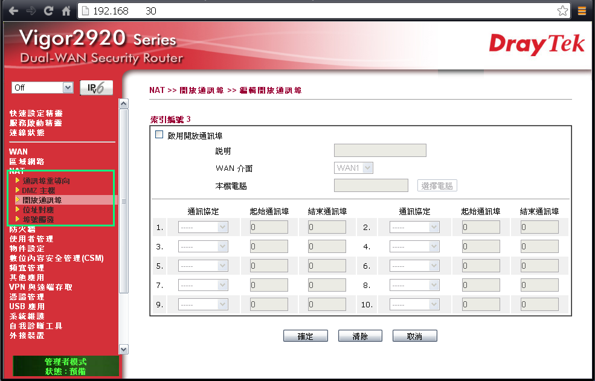This screenshot has height=381, width=595.
Task: Click the 結束通訊埠 field in row 2
Action: coord(539,227)
